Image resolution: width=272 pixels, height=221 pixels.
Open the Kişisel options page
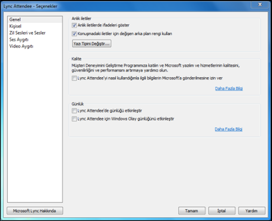(x=35, y=26)
